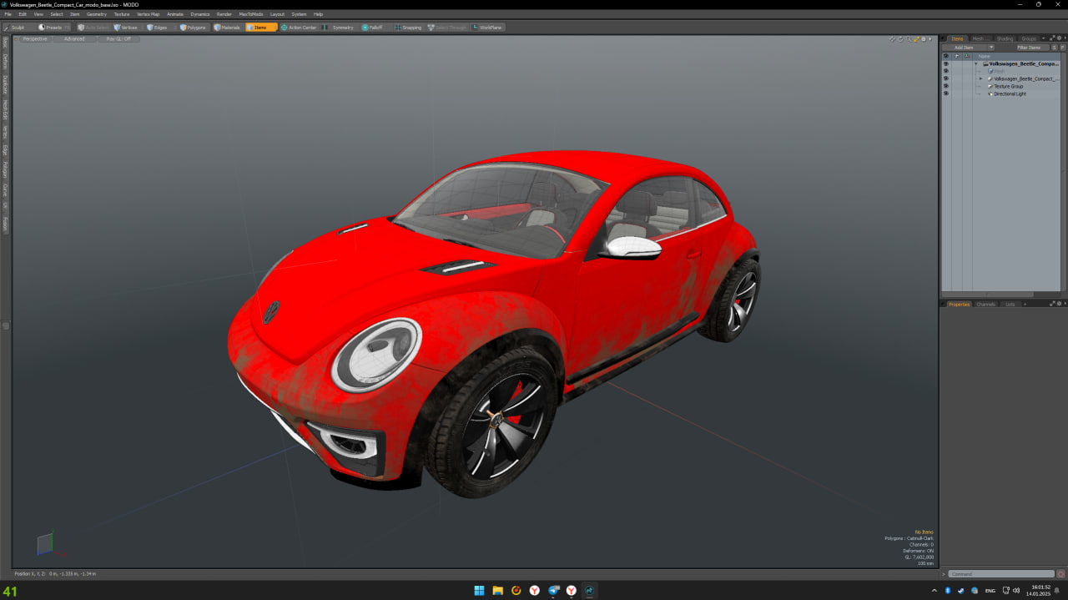The width and height of the screenshot is (1068, 600).
Task: Toggle Symmetry in the toolbar
Action: [340, 28]
